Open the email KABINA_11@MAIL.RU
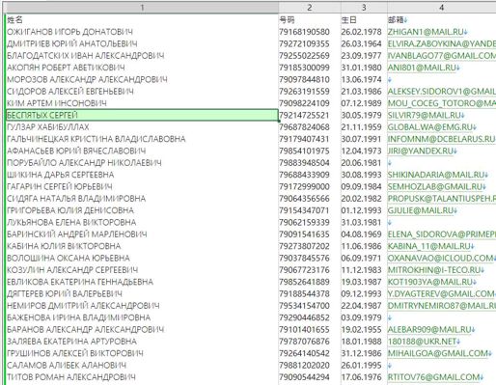This screenshot has width=496, height=385. click(x=429, y=246)
